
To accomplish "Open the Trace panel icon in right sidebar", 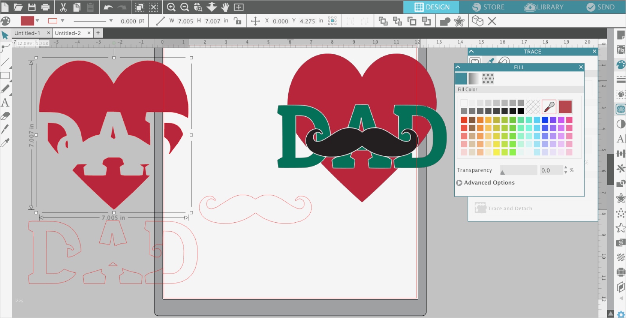I will [x=621, y=109].
